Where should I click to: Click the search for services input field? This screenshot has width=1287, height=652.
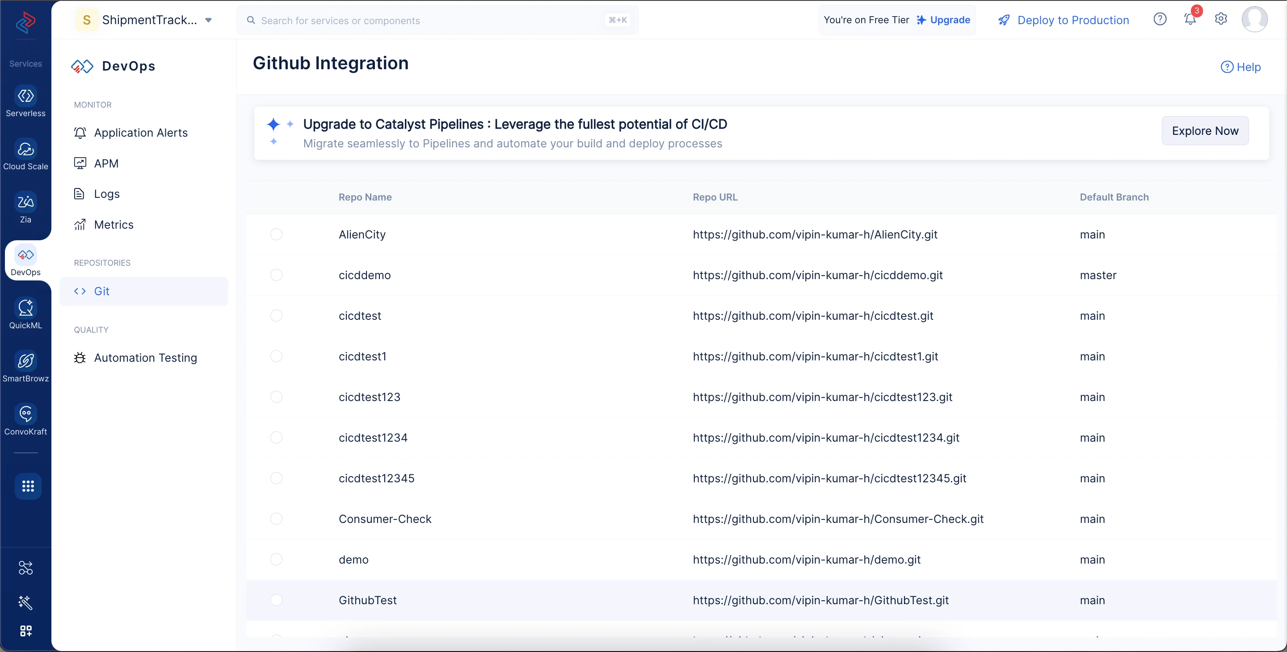[437, 20]
